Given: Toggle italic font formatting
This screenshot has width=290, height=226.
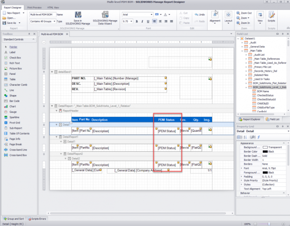Looking at the screenshot, I should pos(142,21).
